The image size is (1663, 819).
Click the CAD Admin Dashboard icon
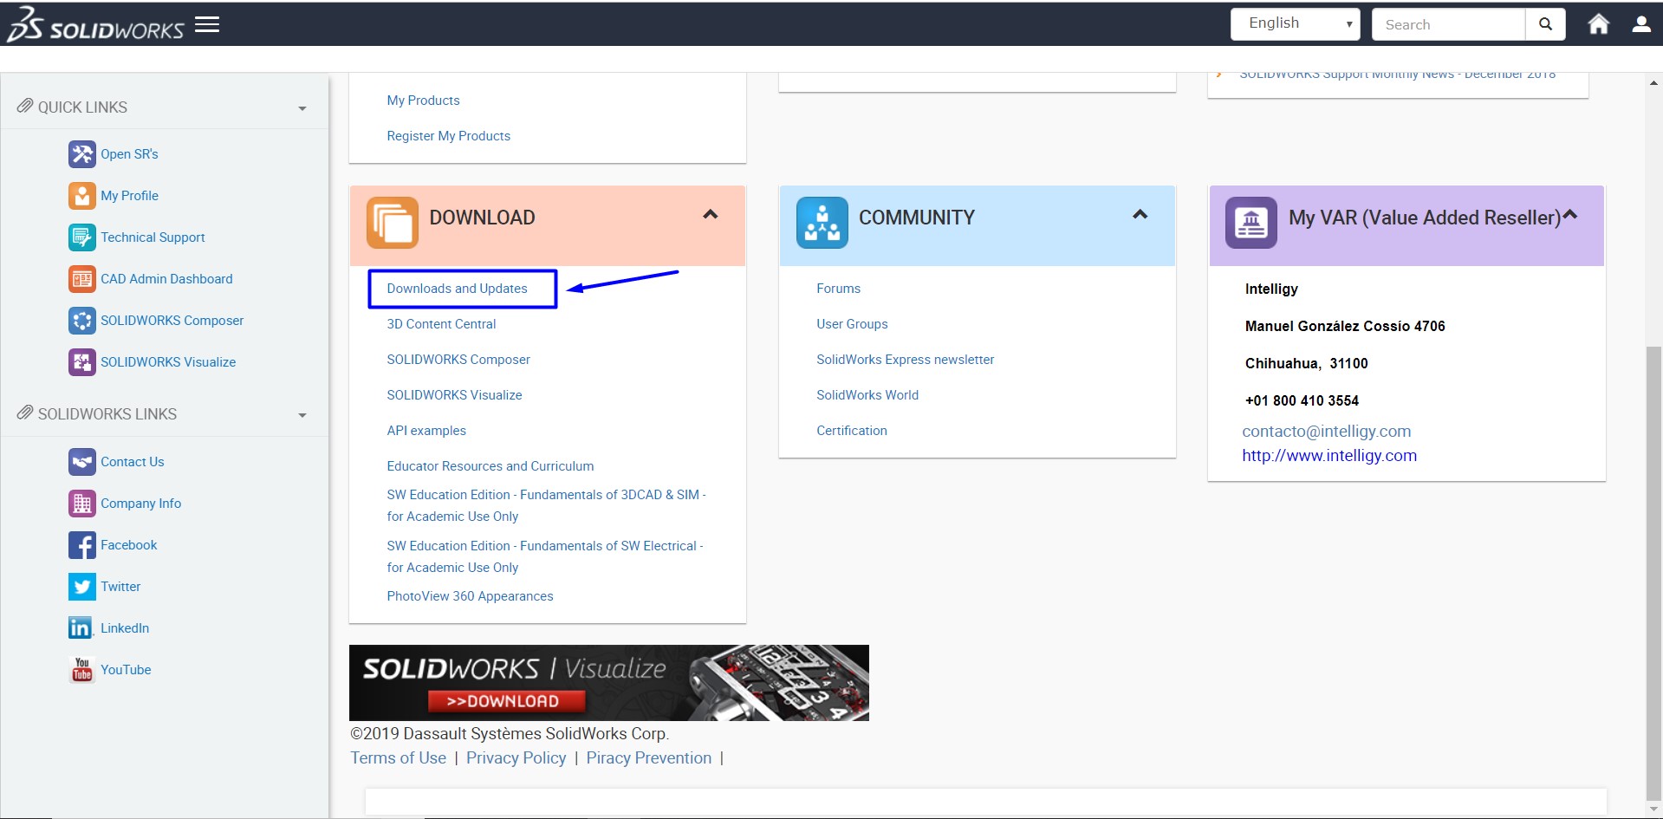(82, 279)
